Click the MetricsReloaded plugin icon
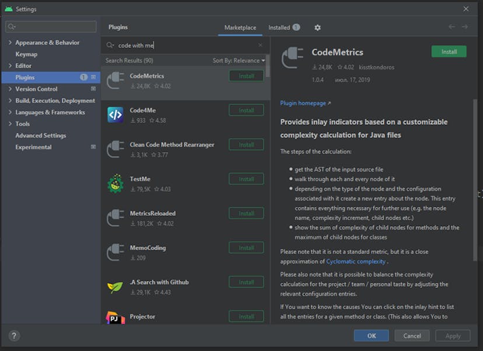The width and height of the screenshot is (483, 351). (x=115, y=218)
